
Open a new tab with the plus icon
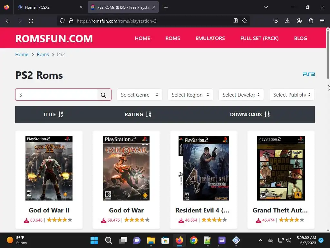tap(166, 7)
